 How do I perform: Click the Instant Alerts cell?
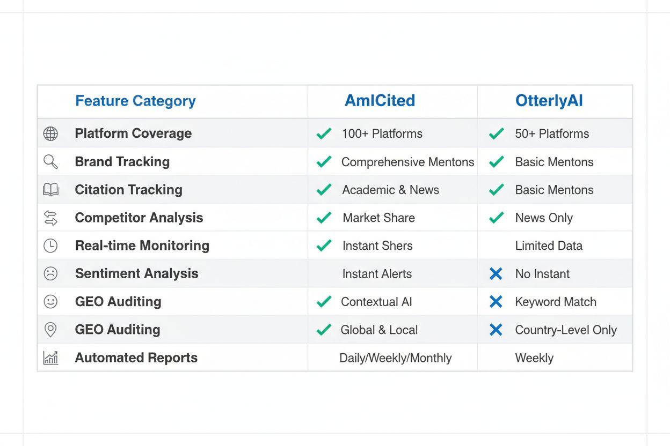coord(377,273)
